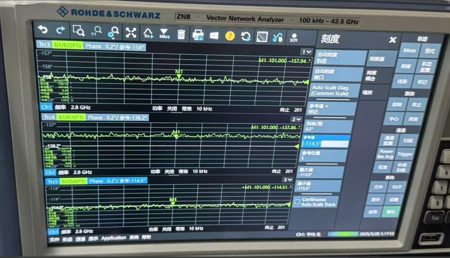The image size is (450, 258).
Task: Select the zoom-area magnifier tool
Action: pos(78,31)
